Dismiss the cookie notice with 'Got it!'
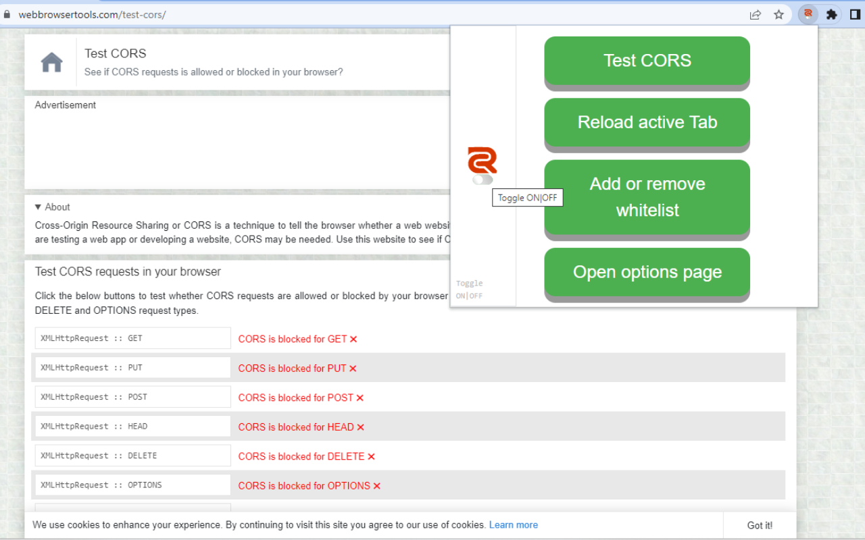 760,525
